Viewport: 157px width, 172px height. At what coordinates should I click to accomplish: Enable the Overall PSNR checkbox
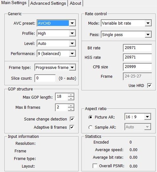95,166
